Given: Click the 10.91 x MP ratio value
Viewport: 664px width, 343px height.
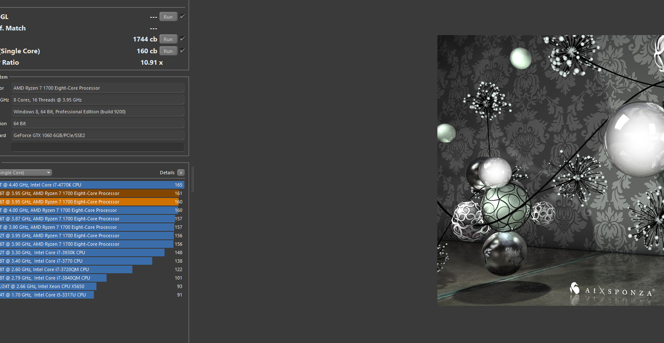Looking at the screenshot, I should (x=152, y=62).
